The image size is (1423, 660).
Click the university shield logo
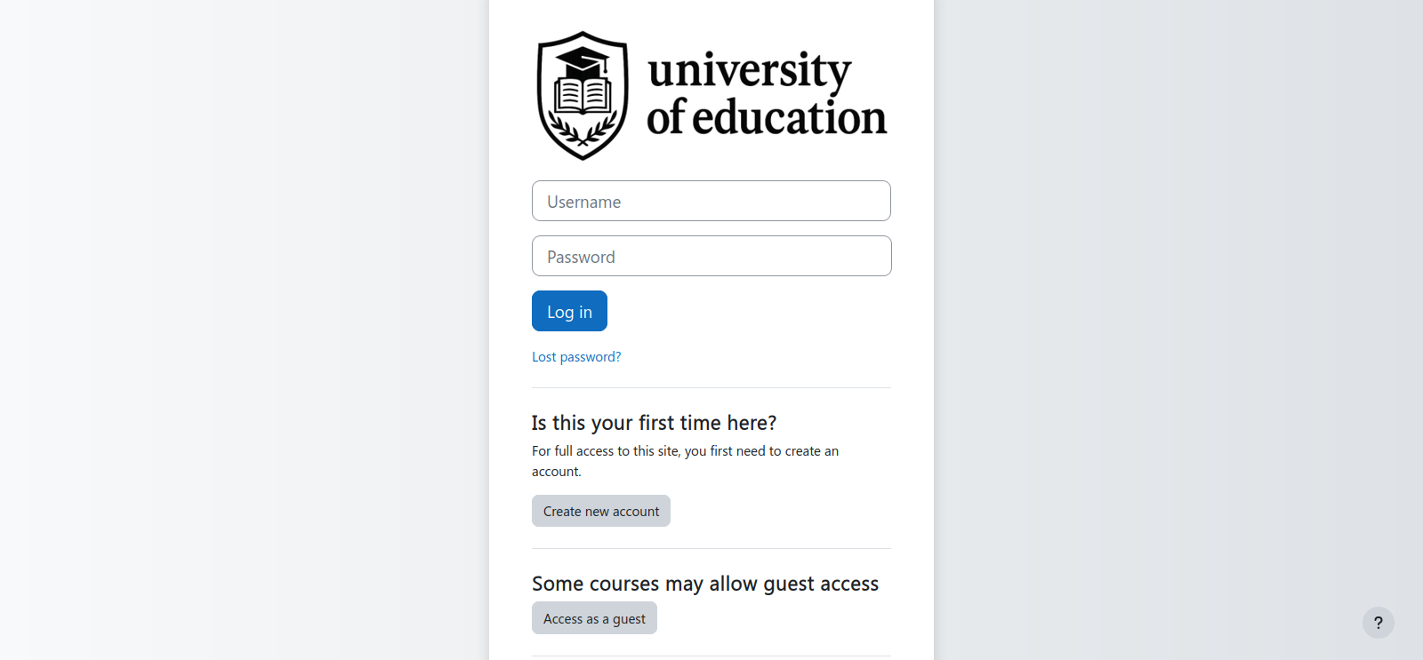583,96
